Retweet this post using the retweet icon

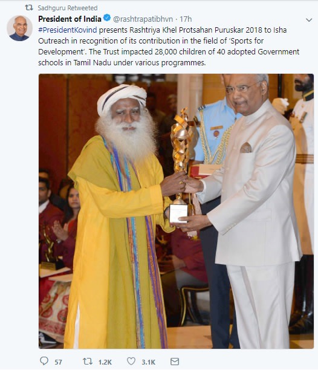[x=88, y=362]
